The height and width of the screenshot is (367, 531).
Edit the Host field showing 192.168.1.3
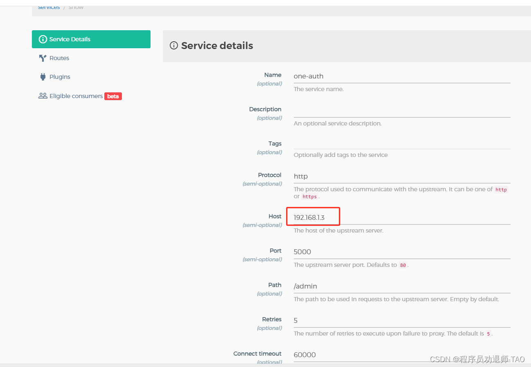click(x=402, y=218)
